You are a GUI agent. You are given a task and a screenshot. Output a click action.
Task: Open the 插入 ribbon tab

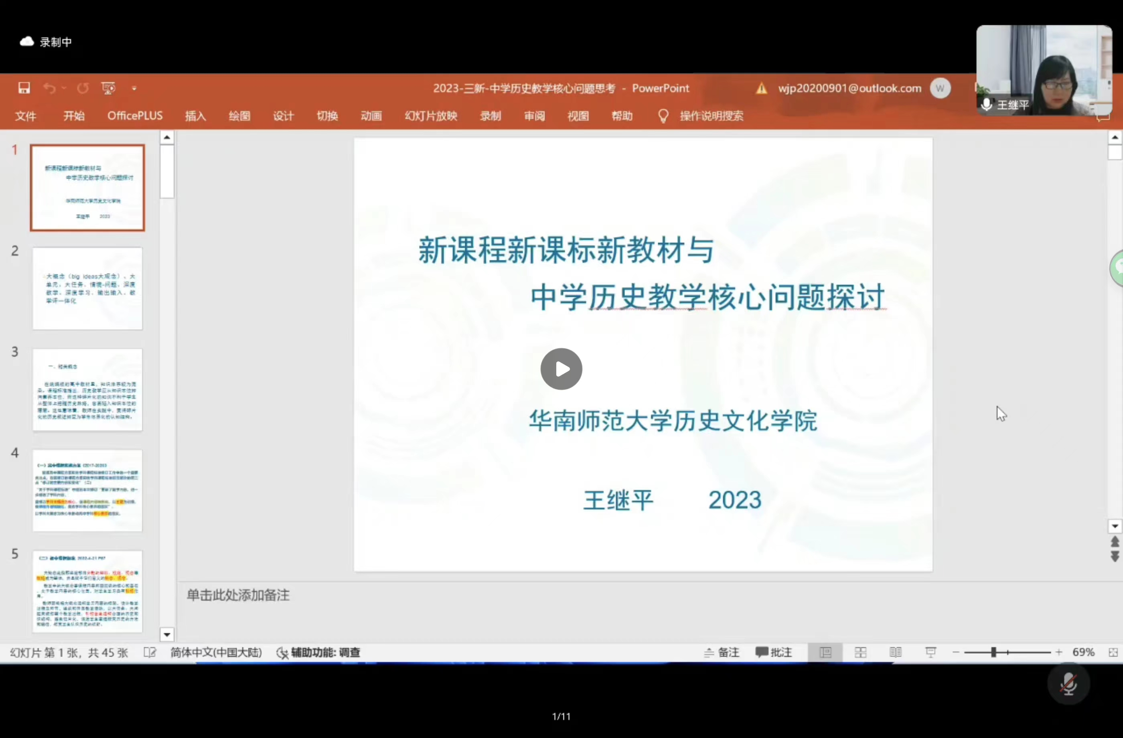pyautogui.click(x=195, y=116)
